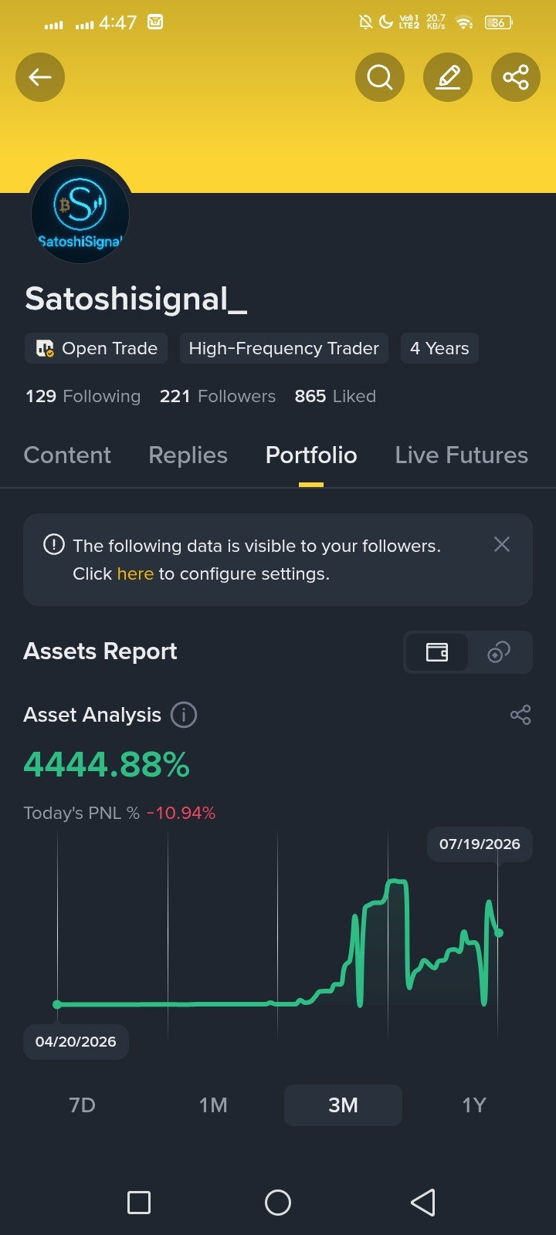556x1235 pixels.
Task: Share profile via top share icon
Action: click(x=516, y=77)
